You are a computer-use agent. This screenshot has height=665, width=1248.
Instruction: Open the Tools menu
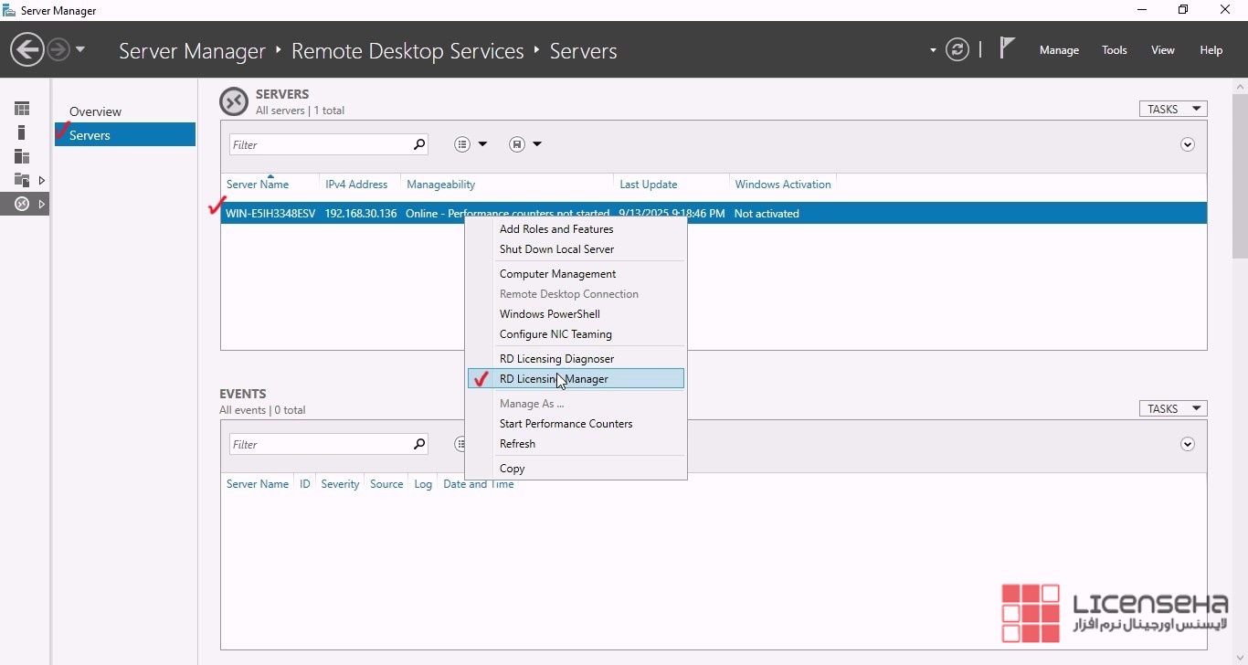click(1114, 50)
